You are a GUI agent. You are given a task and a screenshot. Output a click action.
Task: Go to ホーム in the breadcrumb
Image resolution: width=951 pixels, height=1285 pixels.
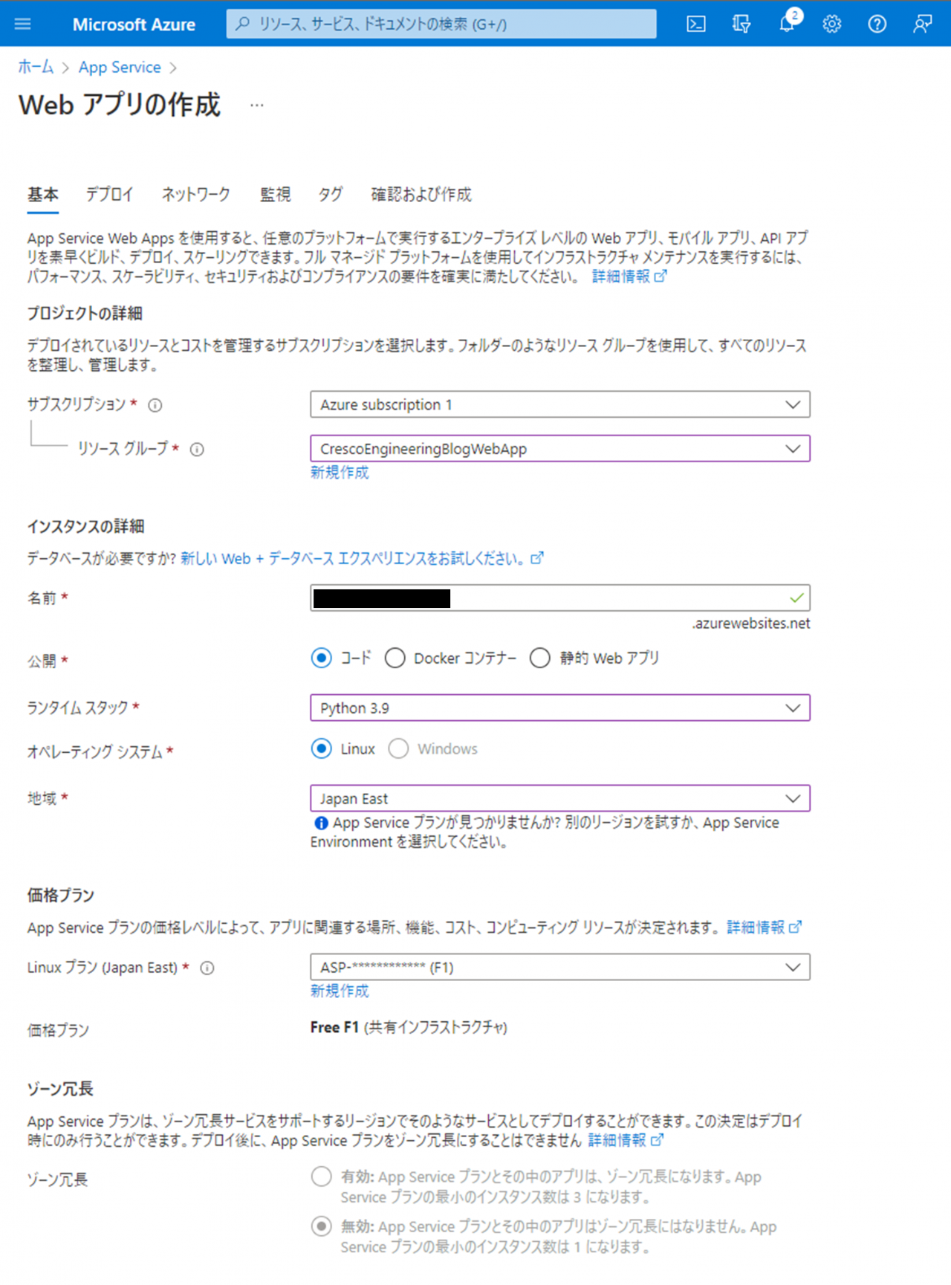click(36, 68)
